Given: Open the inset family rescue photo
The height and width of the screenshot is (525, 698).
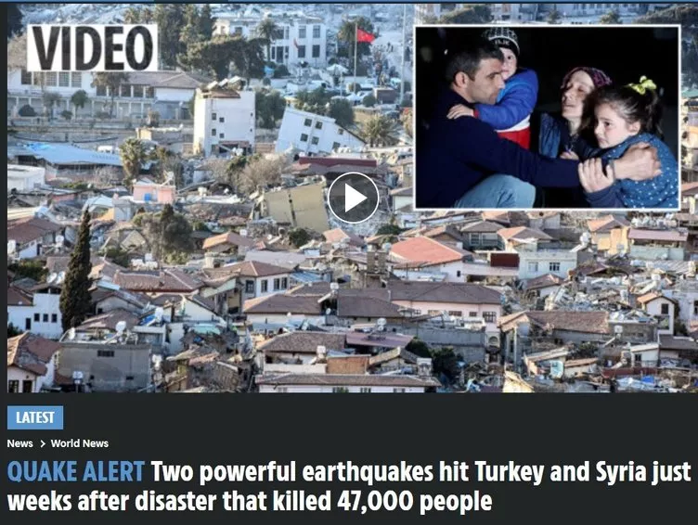Looking at the screenshot, I should point(548,117).
